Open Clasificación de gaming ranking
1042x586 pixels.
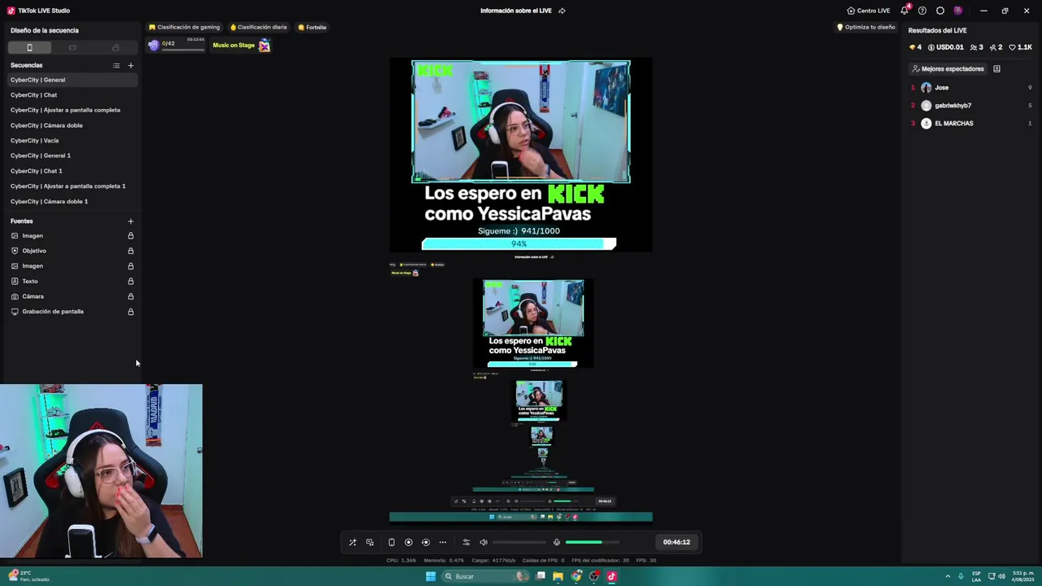[184, 27]
